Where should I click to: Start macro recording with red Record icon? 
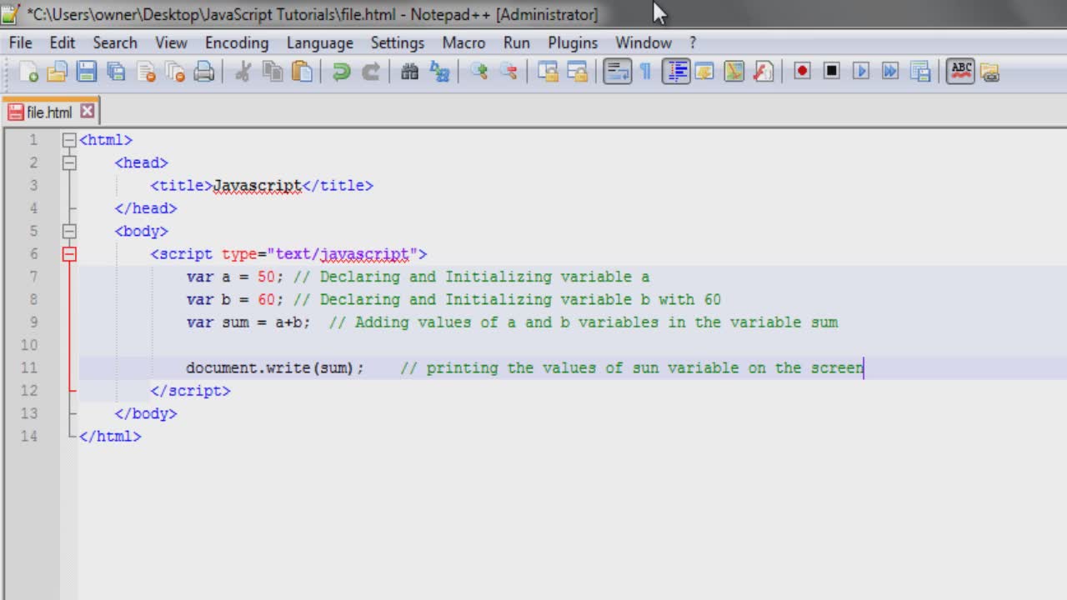pos(802,72)
